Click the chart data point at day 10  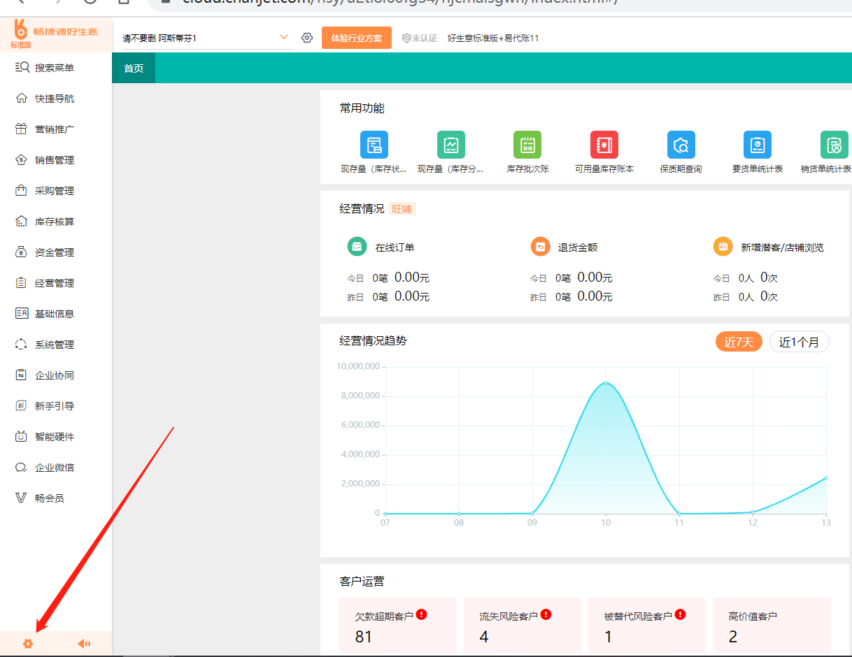tap(606, 382)
